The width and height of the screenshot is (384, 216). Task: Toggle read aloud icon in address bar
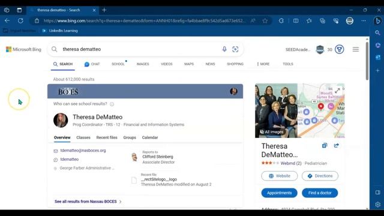tap(253, 21)
